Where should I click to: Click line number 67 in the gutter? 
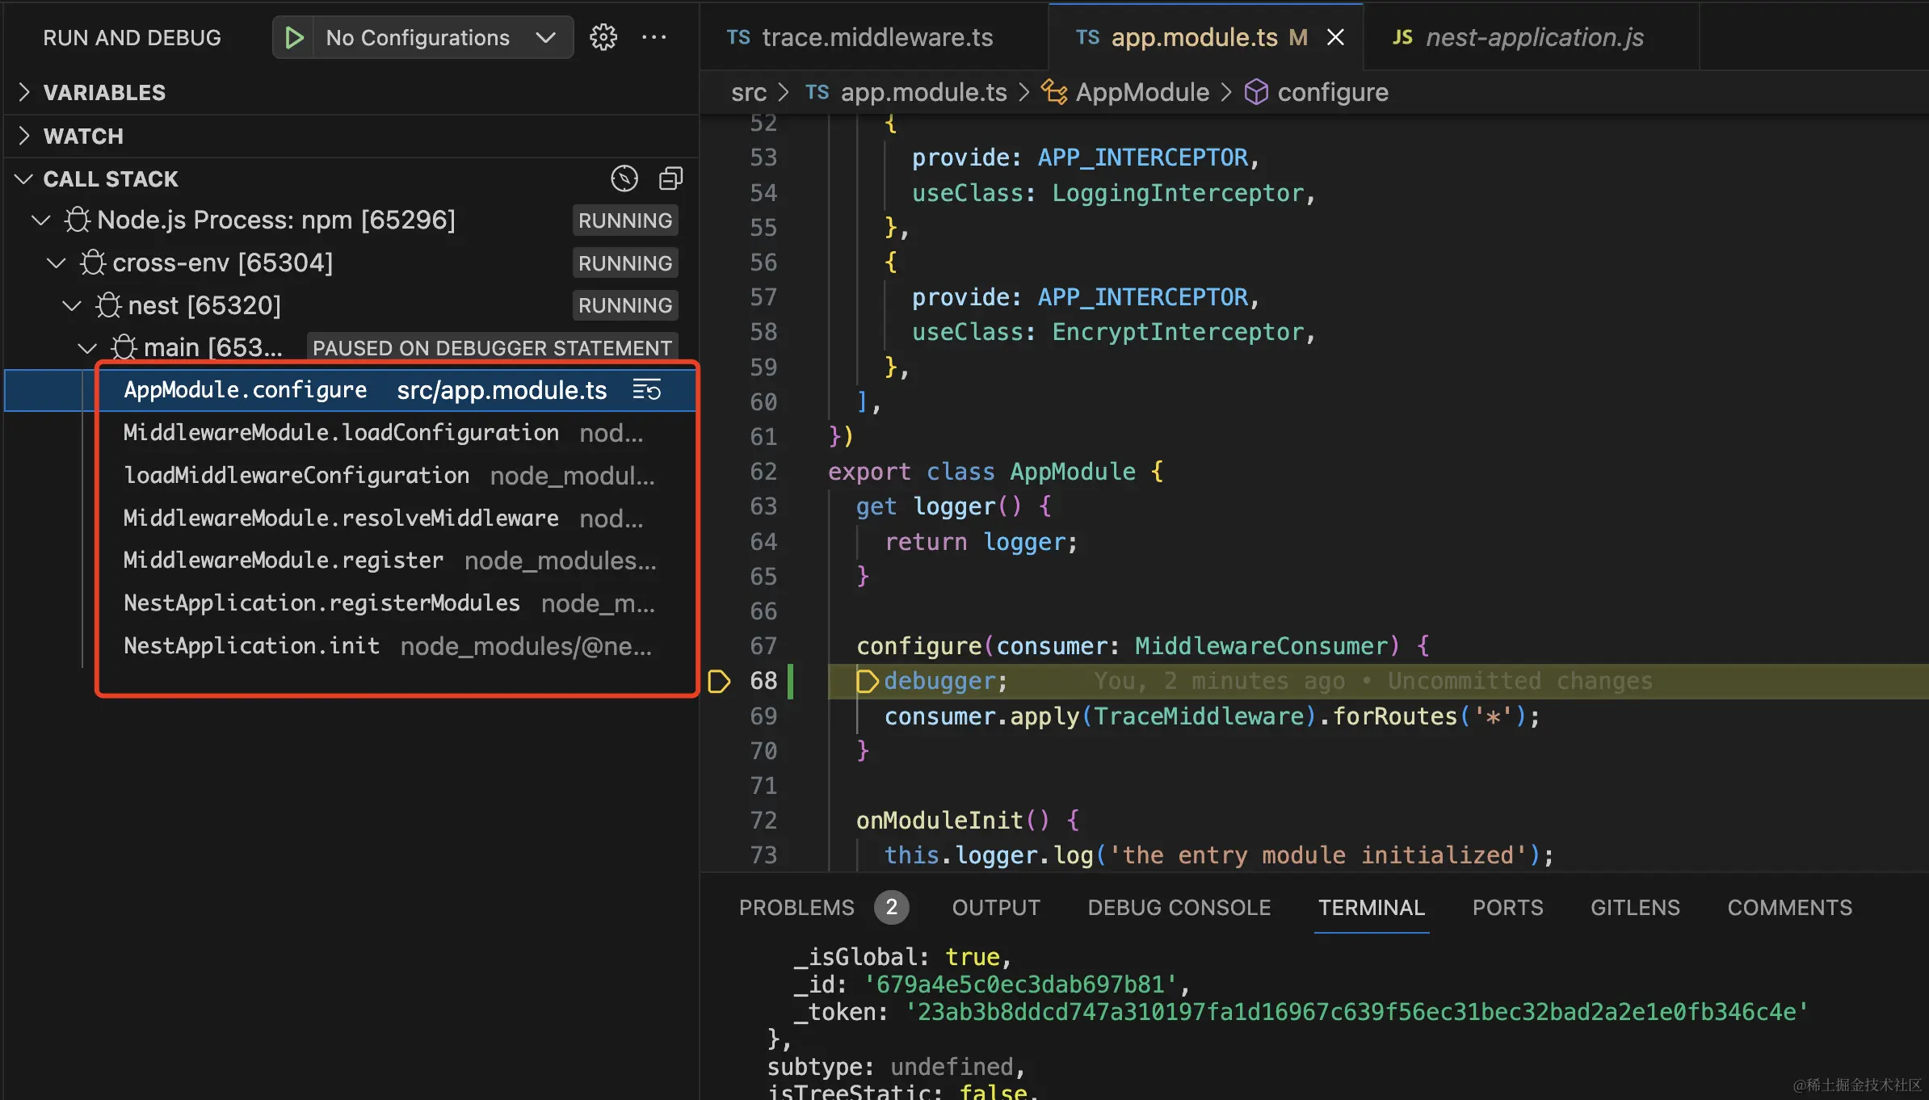click(x=763, y=646)
